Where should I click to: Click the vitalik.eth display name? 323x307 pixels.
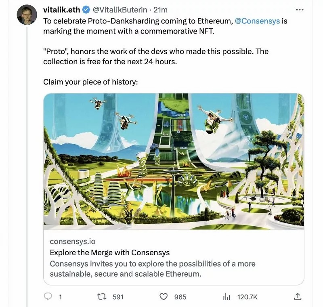(x=62, y=10)
